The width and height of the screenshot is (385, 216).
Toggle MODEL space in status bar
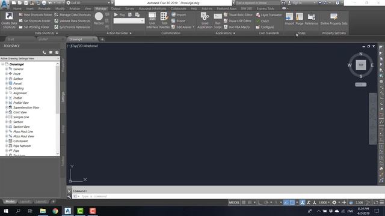pyautogui.click(x=234, y=203)
